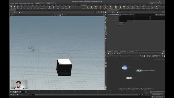This screenshot has height=98, width=174.
Task: Add a Caustic Light from the shelf
Action: point(128,7)
